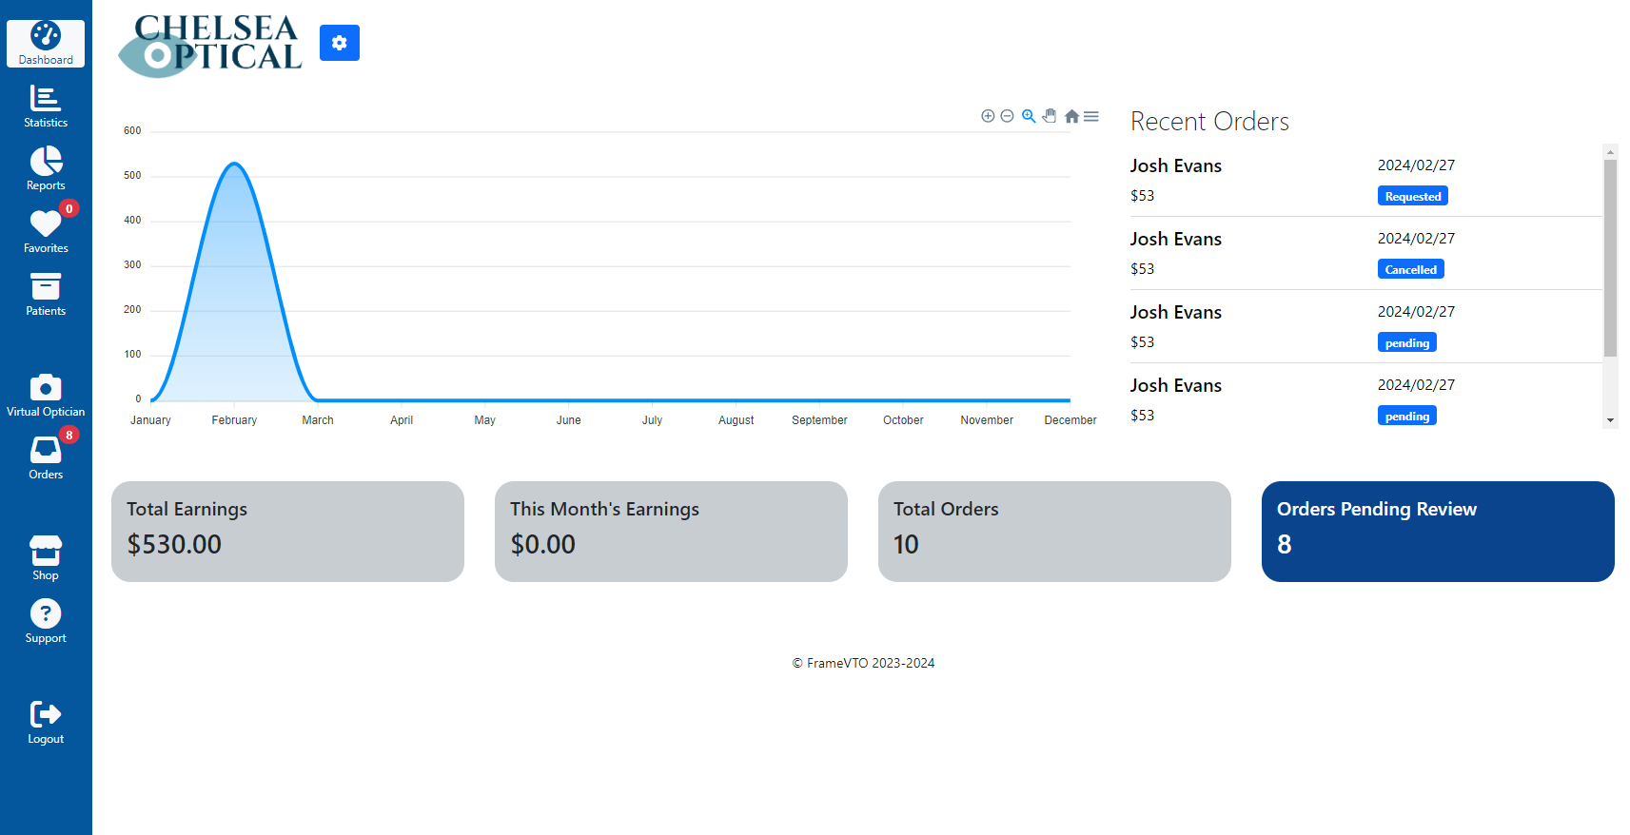
Task: Expand the chart hamburger menu
Action: 1091,116
